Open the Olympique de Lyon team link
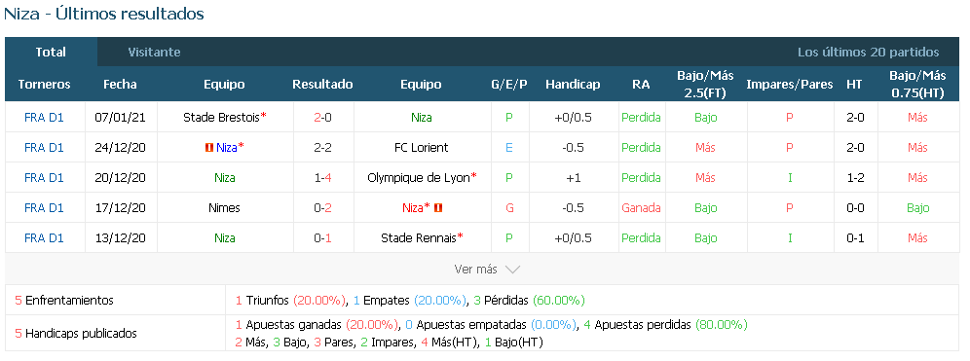 click(x=419, y=177)
